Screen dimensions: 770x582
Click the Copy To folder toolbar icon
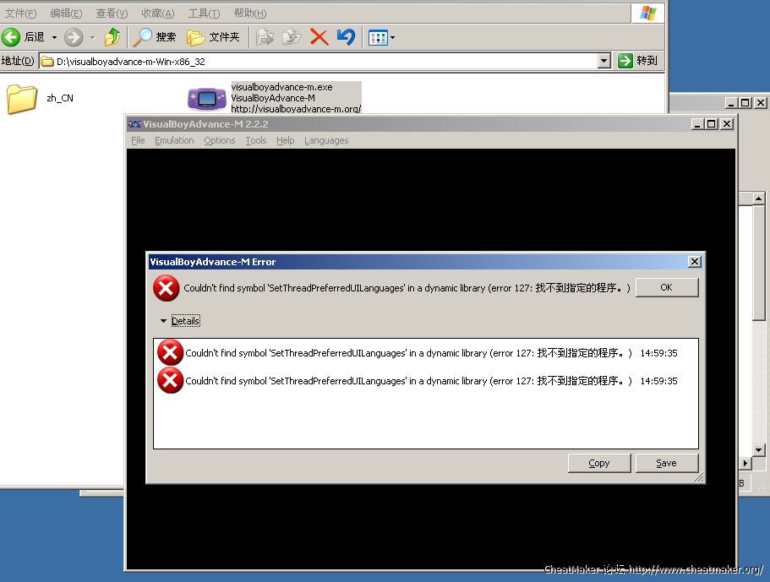(x=292, y=37)
